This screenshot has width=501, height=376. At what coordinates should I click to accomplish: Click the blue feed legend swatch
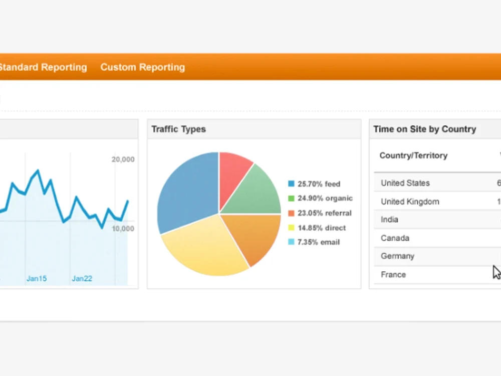pyautogui.click(x=291, y=183)
